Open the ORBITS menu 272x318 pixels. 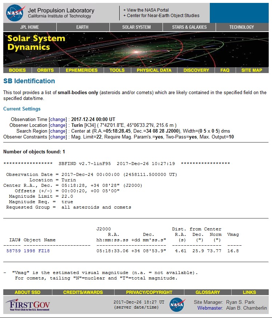point(45,70)
